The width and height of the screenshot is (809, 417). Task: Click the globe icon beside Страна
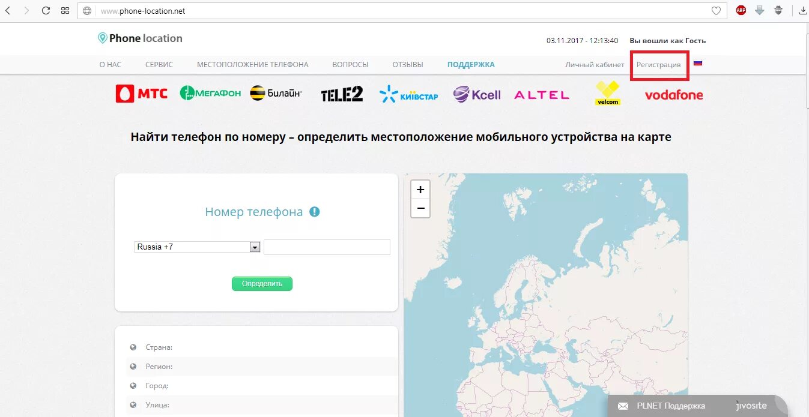[133, 347]
